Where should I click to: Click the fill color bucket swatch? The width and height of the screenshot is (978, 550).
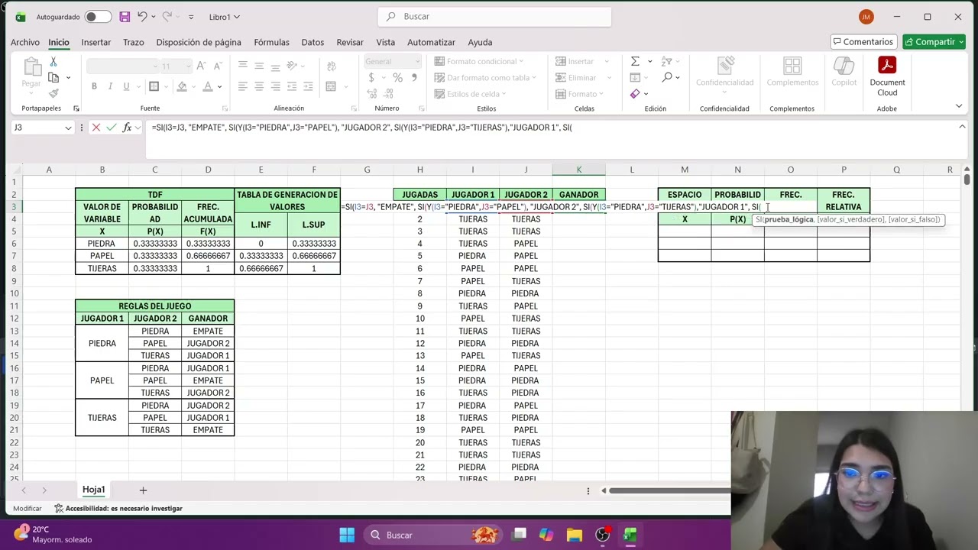coord(182,86)
